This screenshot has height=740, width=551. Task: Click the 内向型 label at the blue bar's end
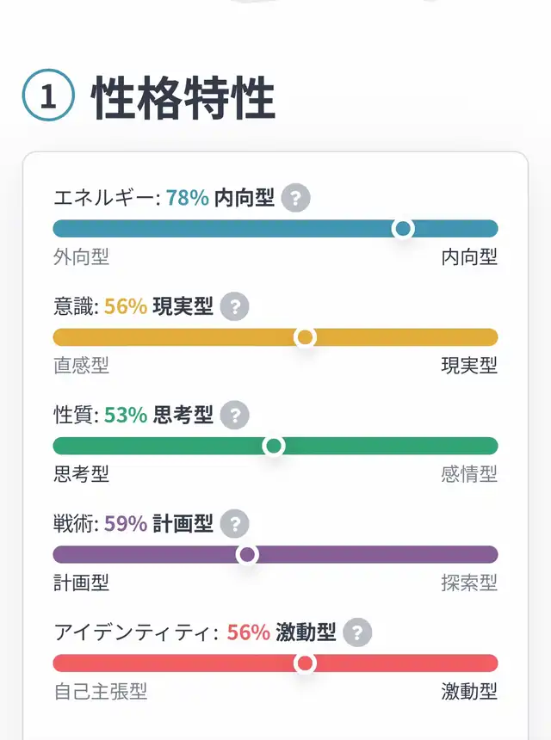click(469, 256)
